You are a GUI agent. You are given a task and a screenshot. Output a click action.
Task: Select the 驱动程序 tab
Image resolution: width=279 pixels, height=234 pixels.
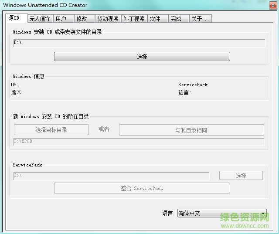(x=108, y=18)
